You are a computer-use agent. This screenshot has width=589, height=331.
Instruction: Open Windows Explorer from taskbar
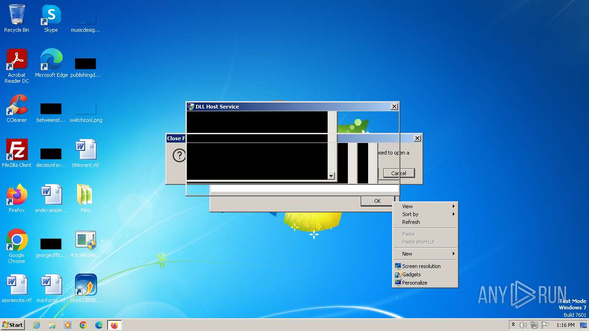(52, 325)
